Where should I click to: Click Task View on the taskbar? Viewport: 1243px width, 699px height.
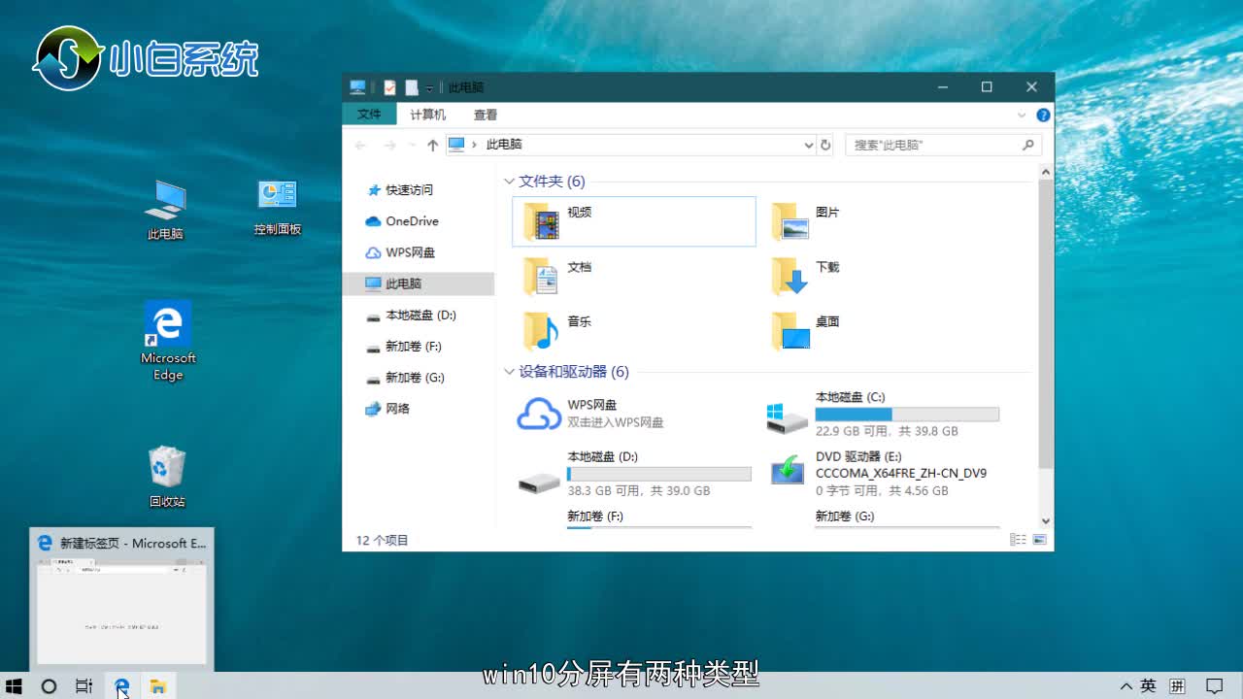(x=84, y=686)
